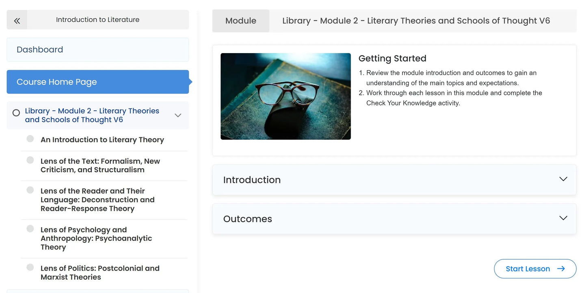The image size is (587, 293).
Task: Click the glasses on book image
Action: point(286,96)
